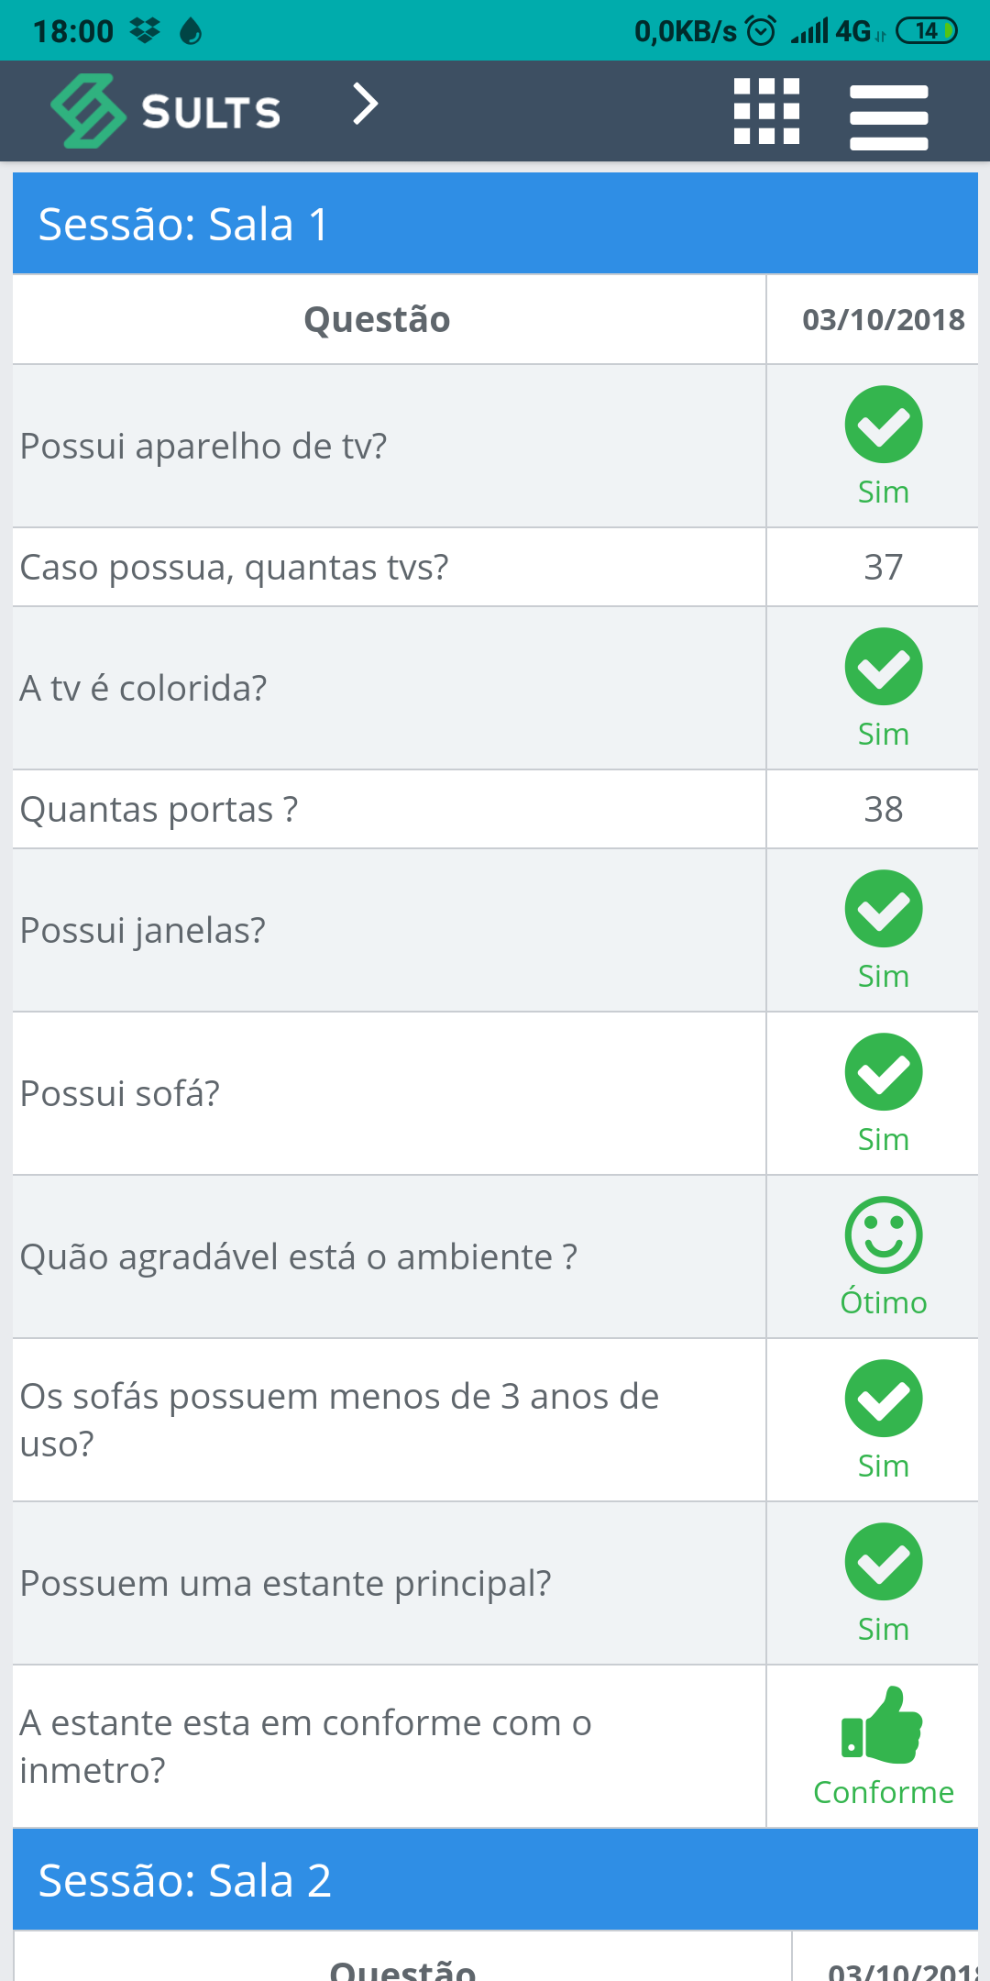
Task: Tap the green check for 'A tv é colorida?'
Action: click(884, 666)
